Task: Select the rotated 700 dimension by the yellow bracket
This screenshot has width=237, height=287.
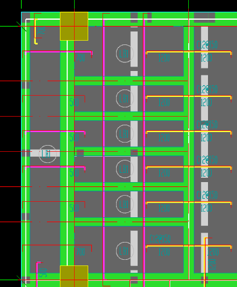Action: point(42,30)
